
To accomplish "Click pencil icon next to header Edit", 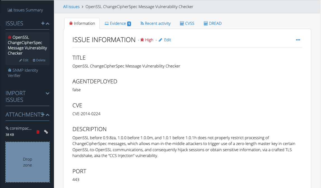I will (160, 40).
